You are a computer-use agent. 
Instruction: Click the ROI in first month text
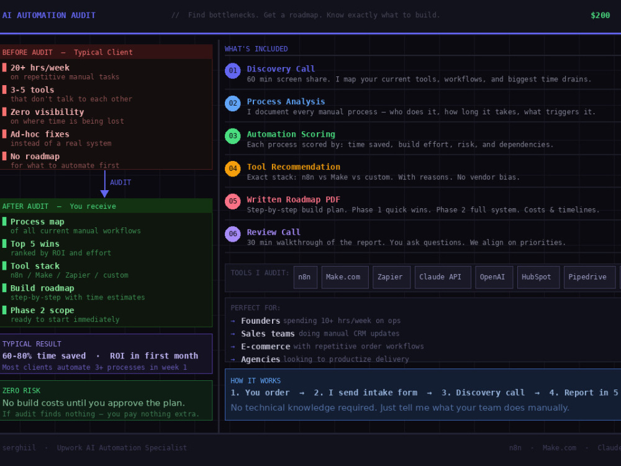click(x=153, y=356)
